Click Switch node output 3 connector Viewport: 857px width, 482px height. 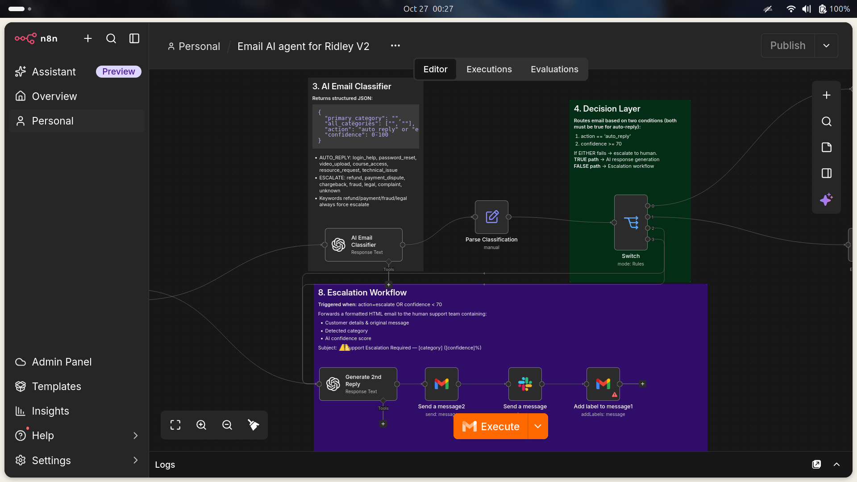(x=648, y=239)
